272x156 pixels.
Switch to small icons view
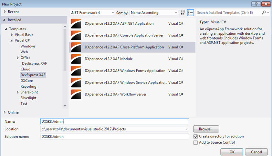click(x=183, y=13)
